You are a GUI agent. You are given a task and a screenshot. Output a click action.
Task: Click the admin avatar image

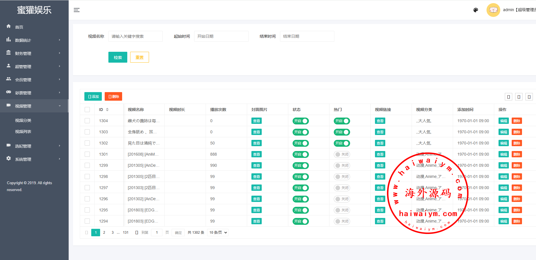point(493,10)
